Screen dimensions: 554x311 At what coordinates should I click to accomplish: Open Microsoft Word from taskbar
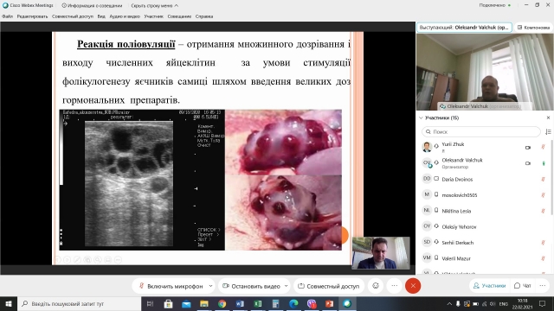point(240,303)
